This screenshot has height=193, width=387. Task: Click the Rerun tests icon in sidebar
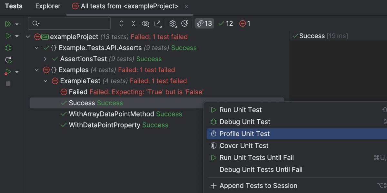coord(8,60)
